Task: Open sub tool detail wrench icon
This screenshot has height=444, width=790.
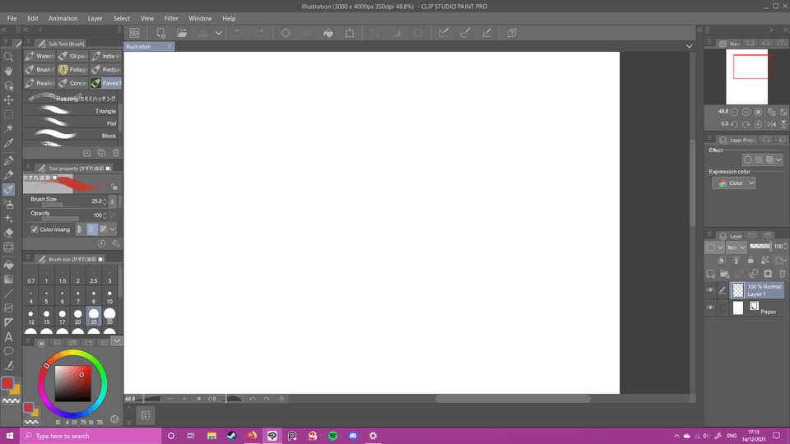Action: pos(116,243)
